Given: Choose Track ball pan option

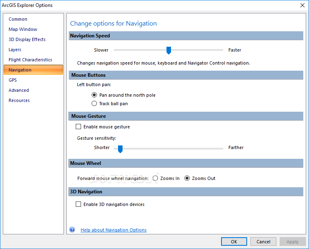Looking at the screenshot, I should click(x=94, y=104).
